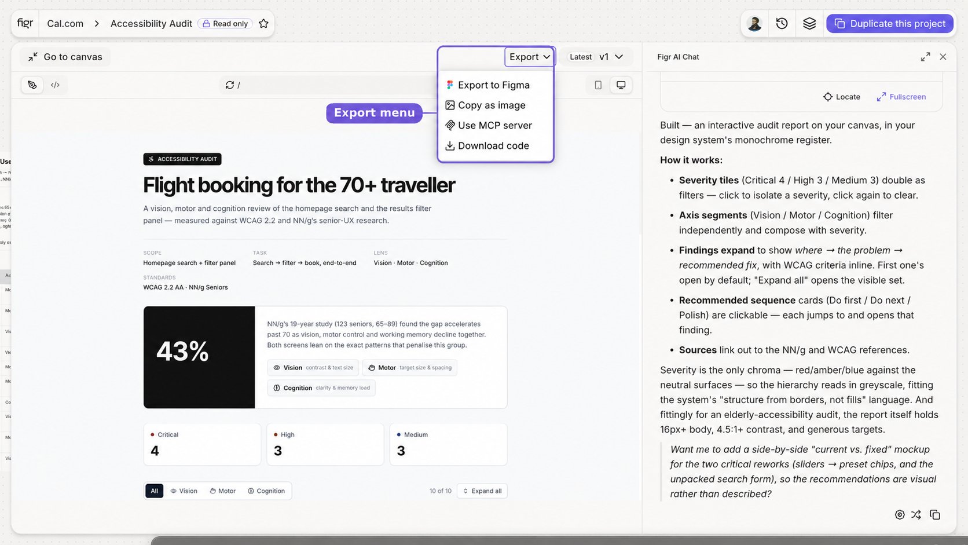Viewport: 968px width, 545px height.
Task: Open the user avatar profile
Action: [x=754, y=24]
